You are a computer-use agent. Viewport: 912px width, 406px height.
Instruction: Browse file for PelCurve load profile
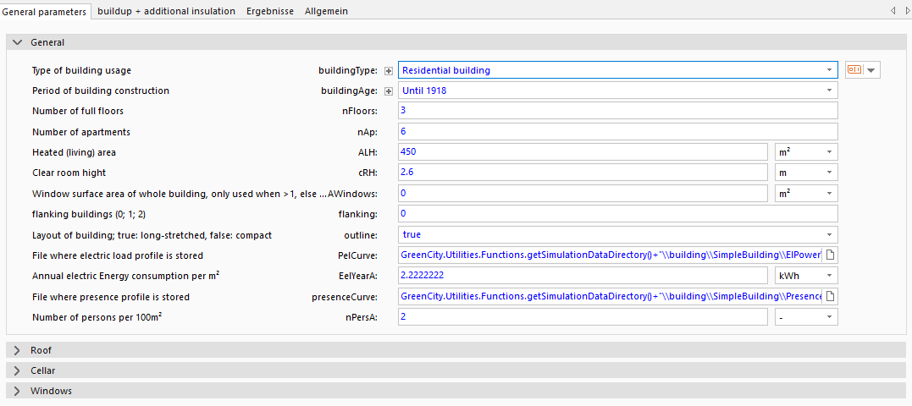click(830, 255)
